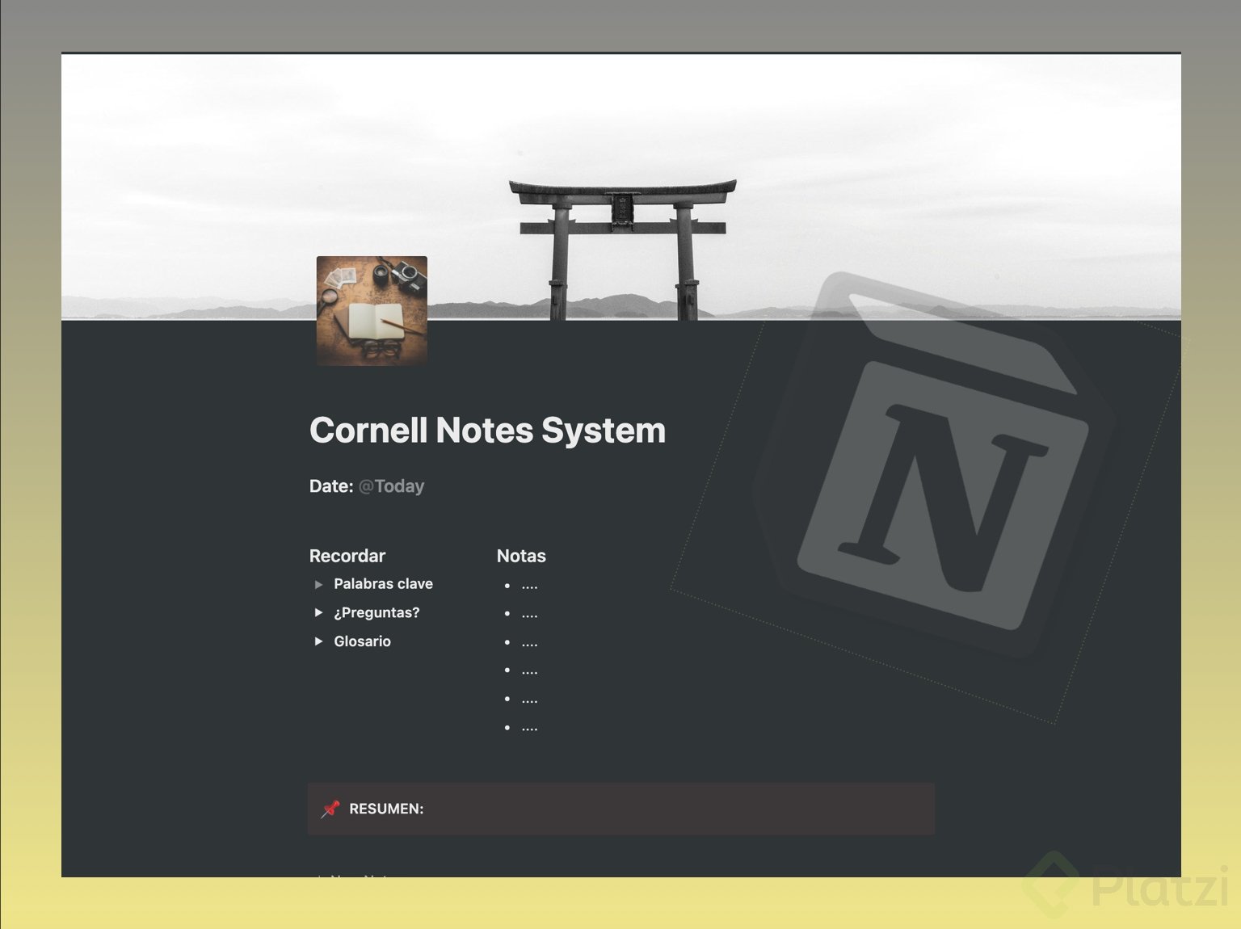Select the Notas heading
The height and width of the screenshot is (929, 1241).
coord(521,556)
